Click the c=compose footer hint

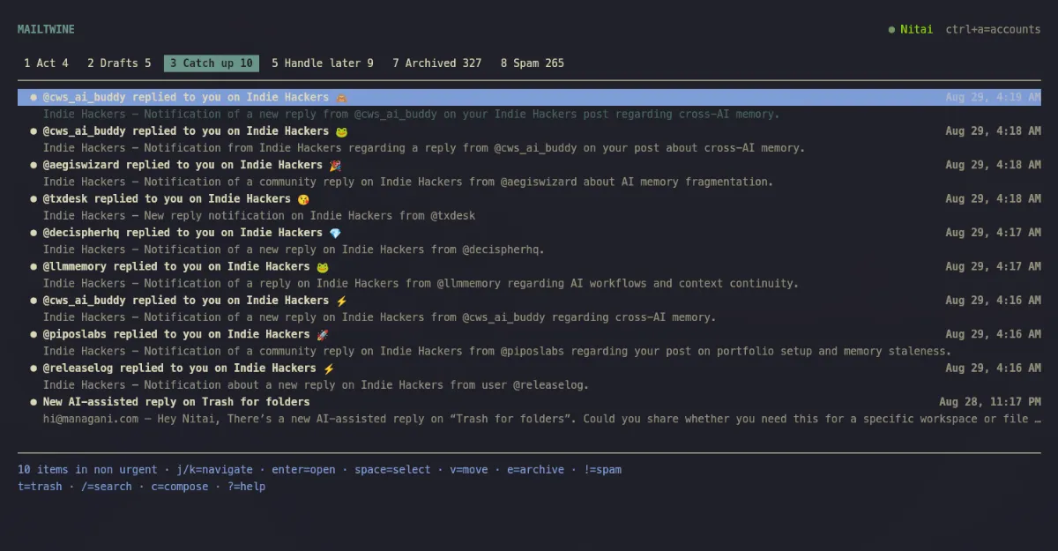tap(180, 487)
